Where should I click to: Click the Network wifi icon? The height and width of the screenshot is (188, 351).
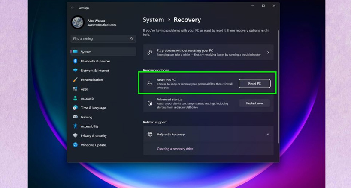76,70
